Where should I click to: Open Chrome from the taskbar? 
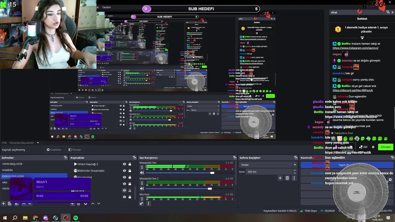pyautogui.click(x=35, y=218)
